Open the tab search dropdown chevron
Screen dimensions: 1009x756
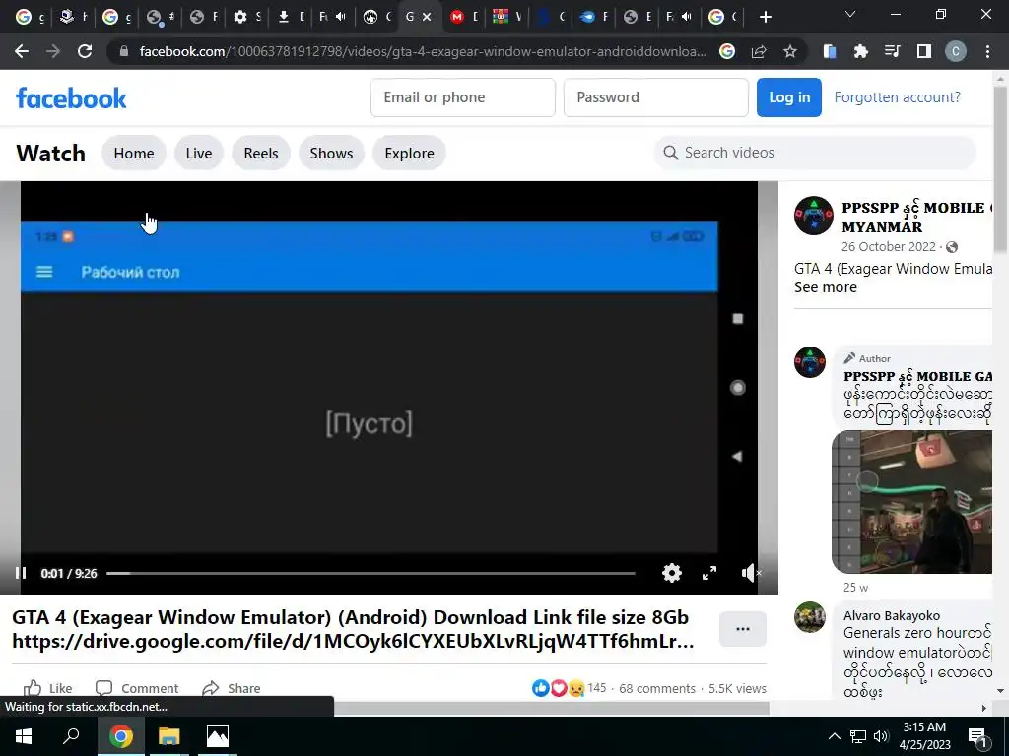pos(850,14)
